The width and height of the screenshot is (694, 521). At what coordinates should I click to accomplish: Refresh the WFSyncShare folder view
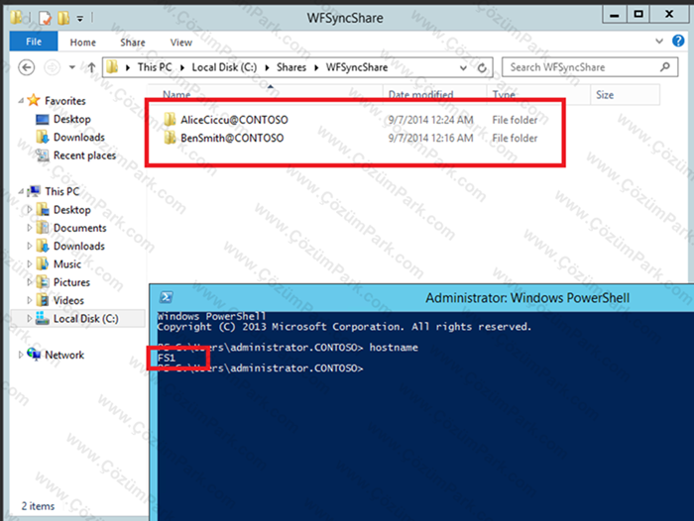(482, 67)
